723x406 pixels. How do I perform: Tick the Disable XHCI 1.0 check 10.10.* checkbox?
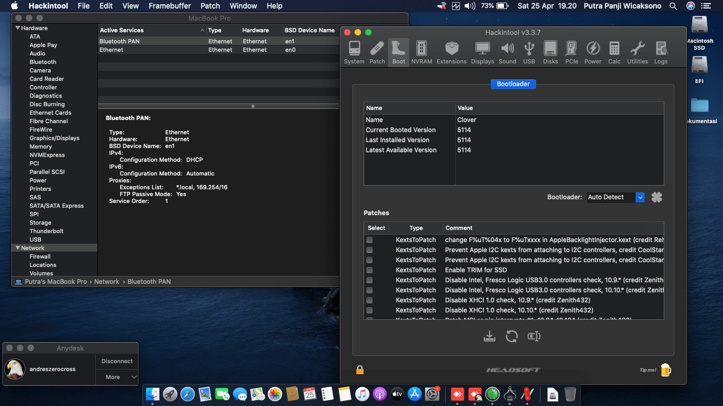point(369,310)
